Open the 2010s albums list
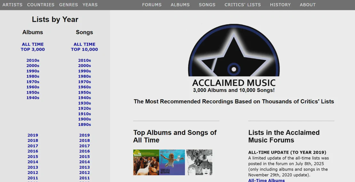355x182 pixels. click(33, 60)
